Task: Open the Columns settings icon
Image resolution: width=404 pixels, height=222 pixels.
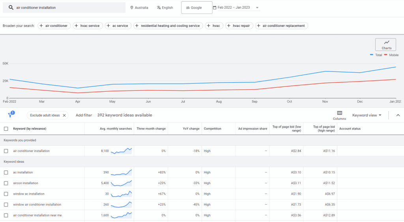Action: coord(339,113)
